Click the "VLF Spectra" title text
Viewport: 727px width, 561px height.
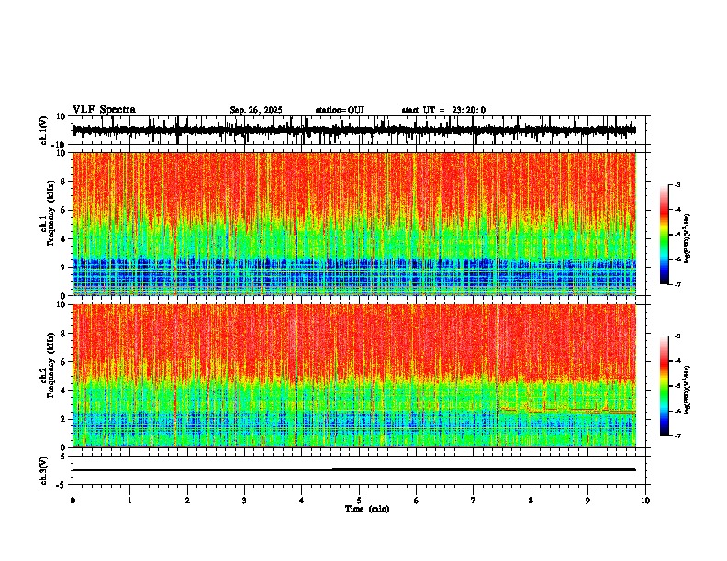(104, 110)
